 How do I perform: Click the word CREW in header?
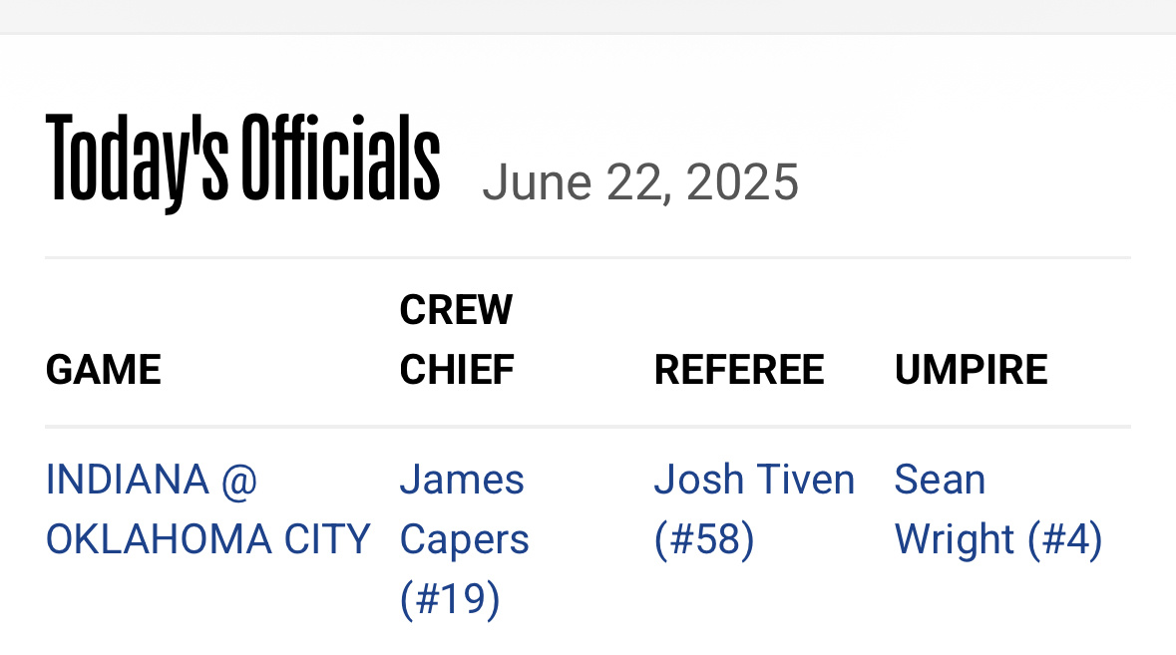(x=456, y=309)
